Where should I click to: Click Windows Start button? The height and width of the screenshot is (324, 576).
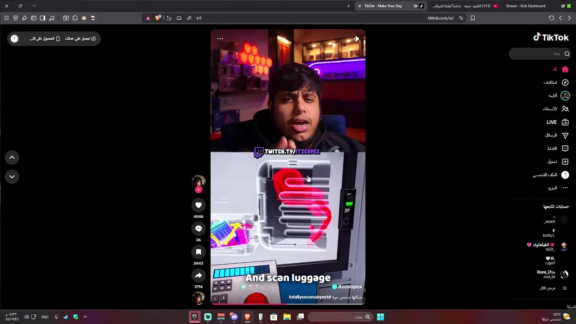coord(380,317)
